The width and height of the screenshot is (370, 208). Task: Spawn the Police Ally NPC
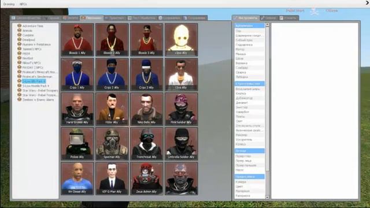point(77,144)
